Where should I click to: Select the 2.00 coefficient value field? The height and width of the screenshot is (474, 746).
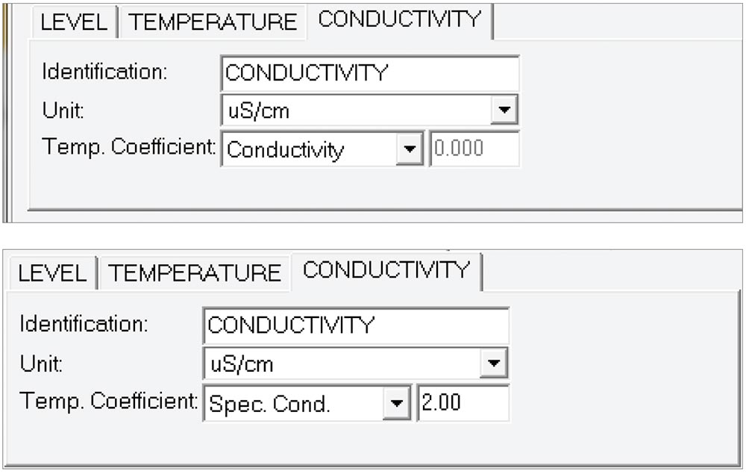click(462, 403)
